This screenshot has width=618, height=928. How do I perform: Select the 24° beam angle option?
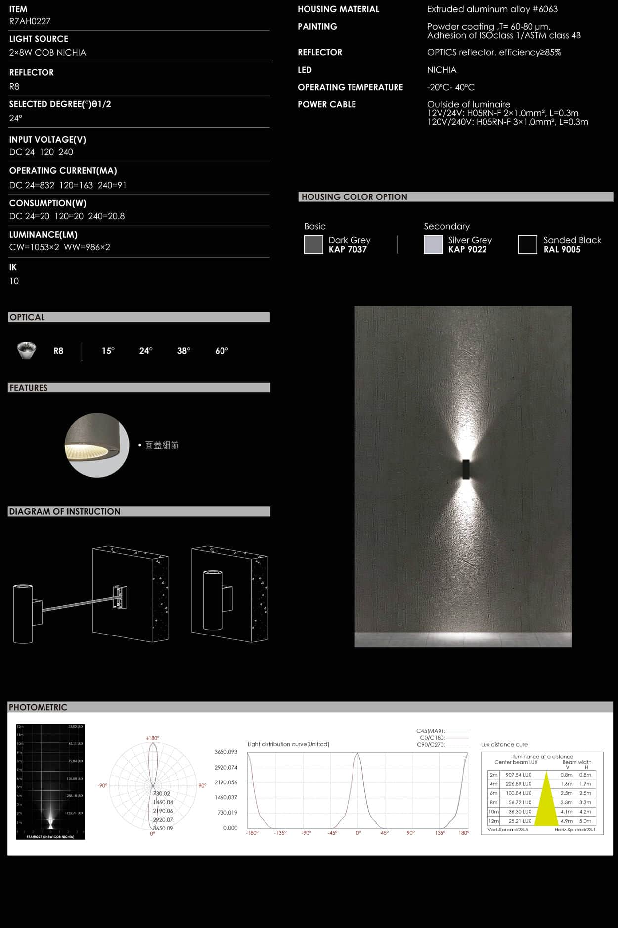tap(146, 351)
